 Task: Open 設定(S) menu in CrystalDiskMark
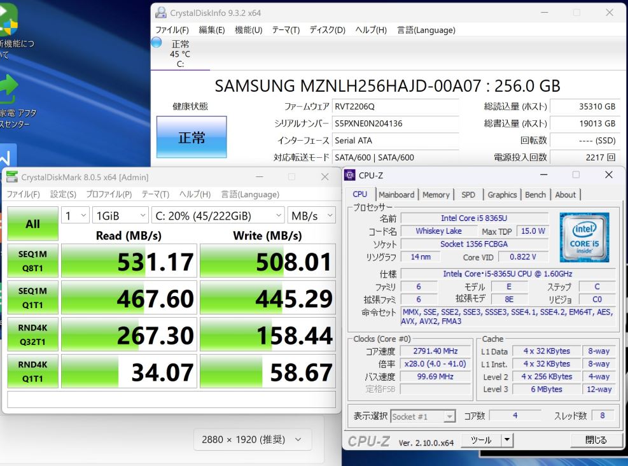click(63, 194)
